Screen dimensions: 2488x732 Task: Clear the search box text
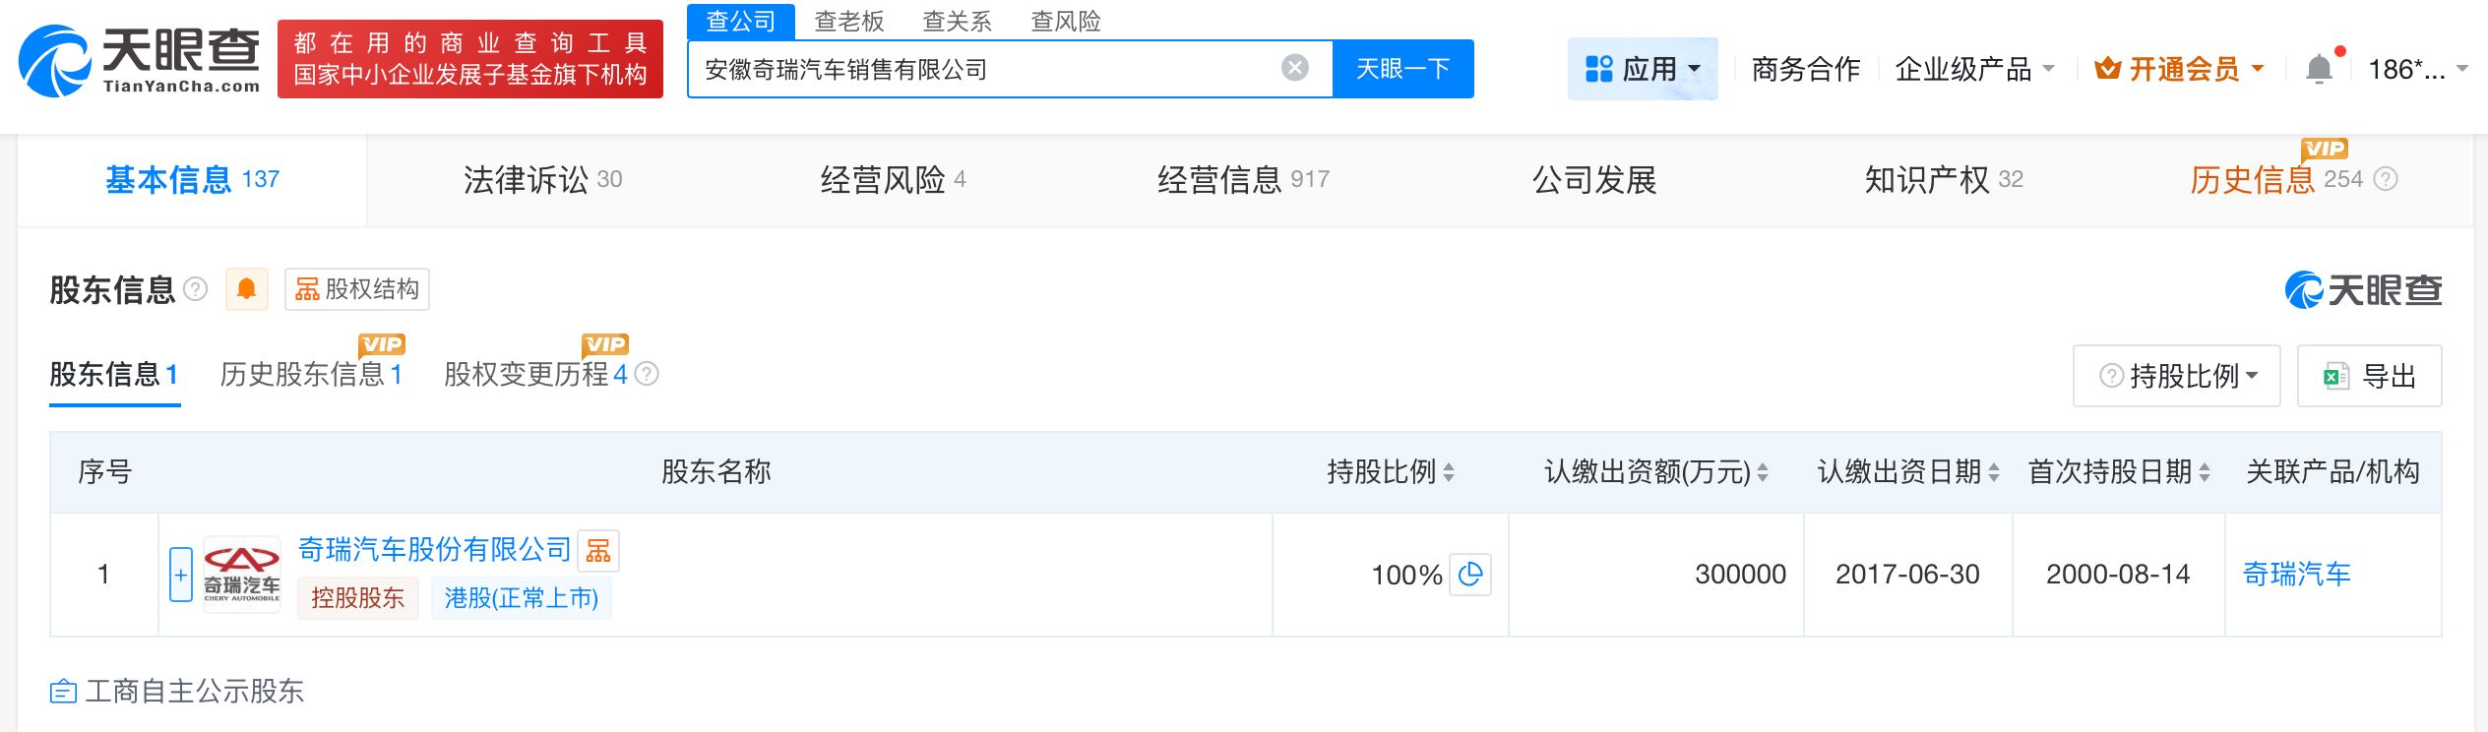[1294, 68]
